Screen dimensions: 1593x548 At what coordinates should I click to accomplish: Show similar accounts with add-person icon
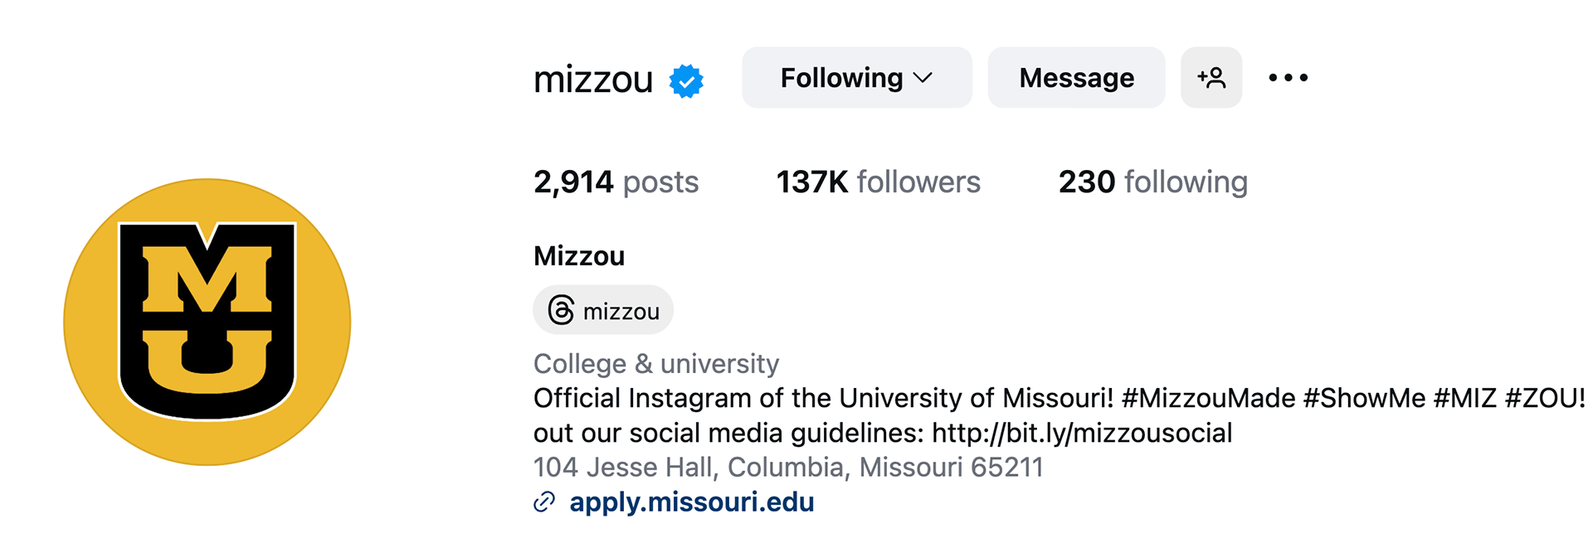coord(1211,78)
